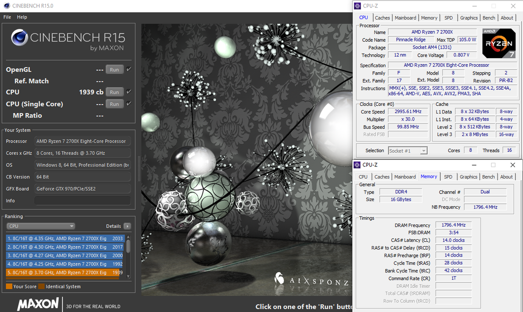Run the OpenGL benchmark

(114, 69)
